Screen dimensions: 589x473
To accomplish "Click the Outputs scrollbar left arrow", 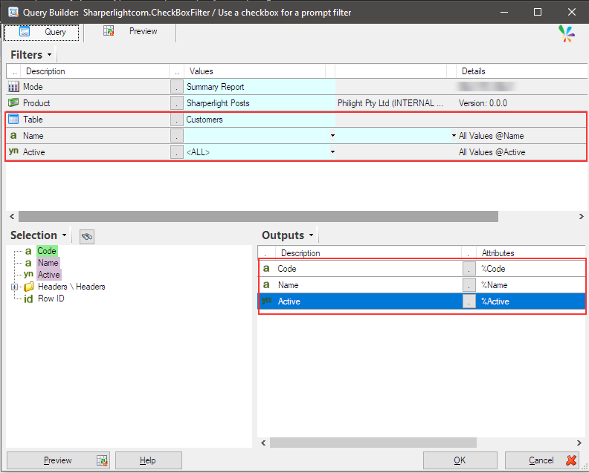I will tap(263, 443).
